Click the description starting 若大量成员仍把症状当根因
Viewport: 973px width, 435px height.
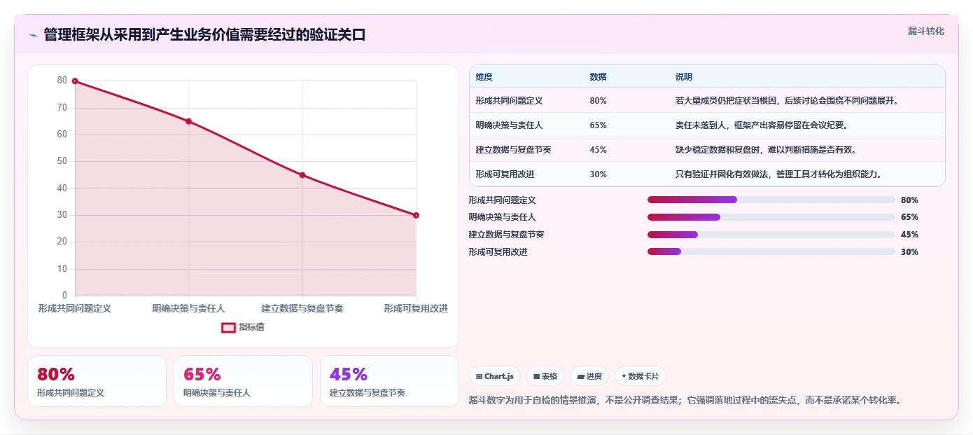pyautogui.click(x=787, y=101)
